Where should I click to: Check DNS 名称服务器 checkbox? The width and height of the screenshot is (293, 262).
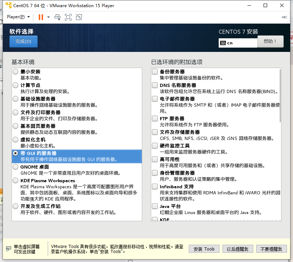[x=155, y=85]
